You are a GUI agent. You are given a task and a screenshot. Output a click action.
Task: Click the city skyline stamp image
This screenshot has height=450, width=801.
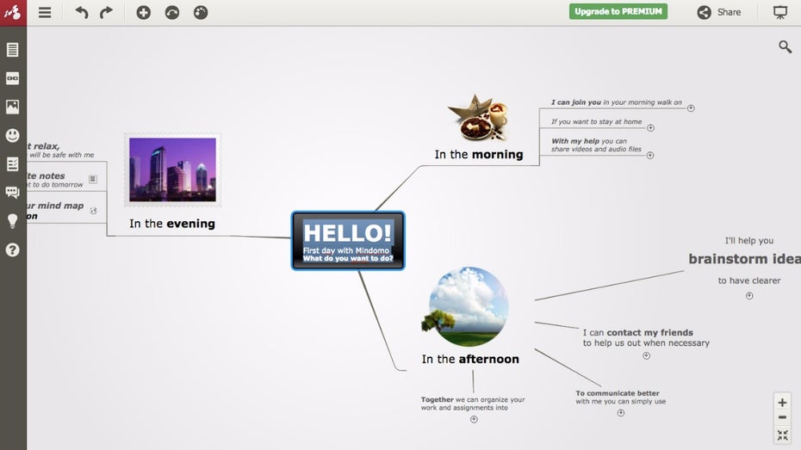[x=172, y=170]
